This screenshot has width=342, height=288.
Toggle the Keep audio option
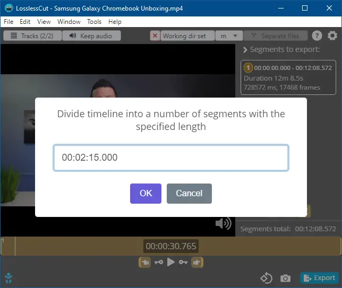click(x=91, y=36)
